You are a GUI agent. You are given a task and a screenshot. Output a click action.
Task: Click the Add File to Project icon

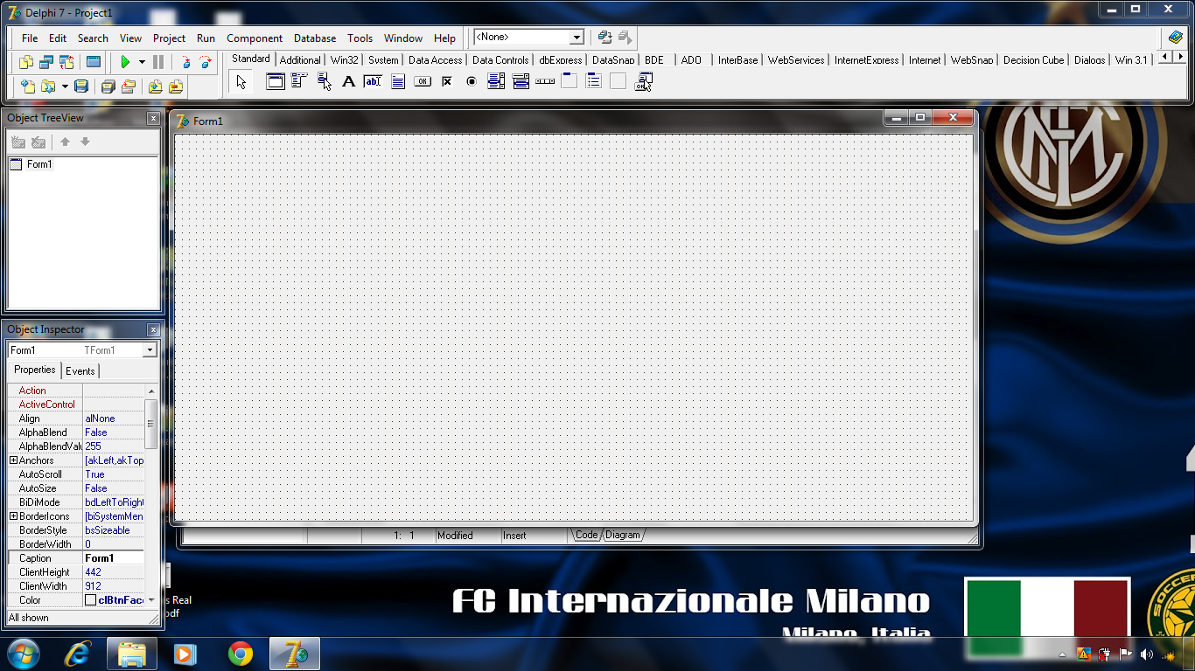pyautogui.click(x=156, y=86)
